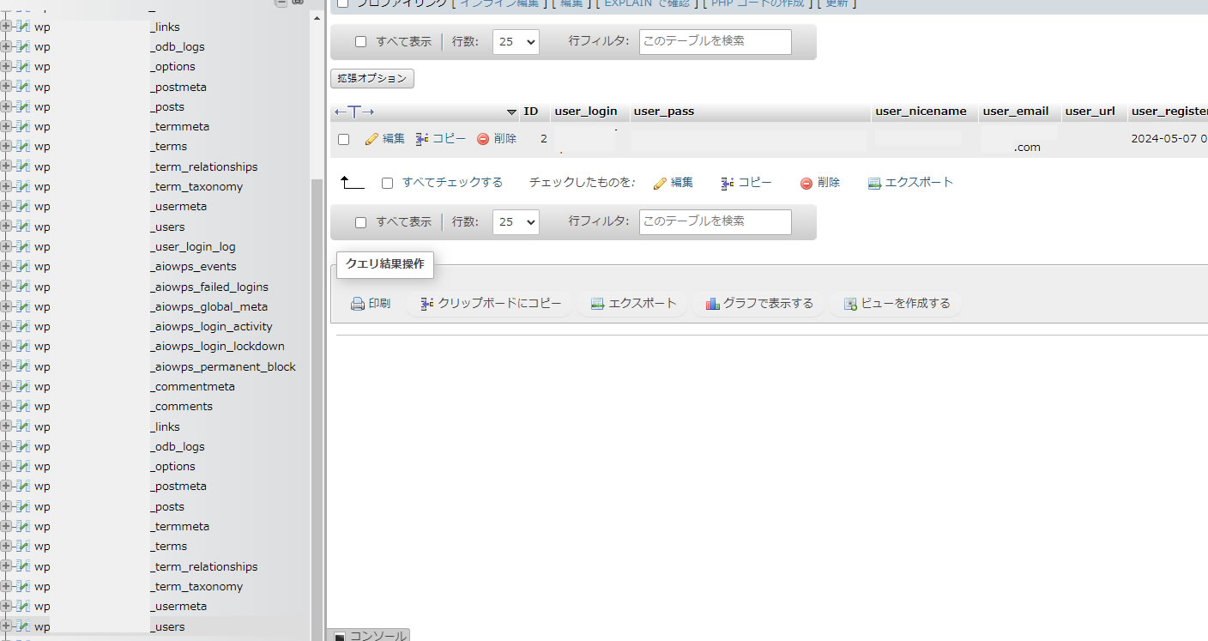Click the コピー icon after チェックしたものを

click(728, 184)
